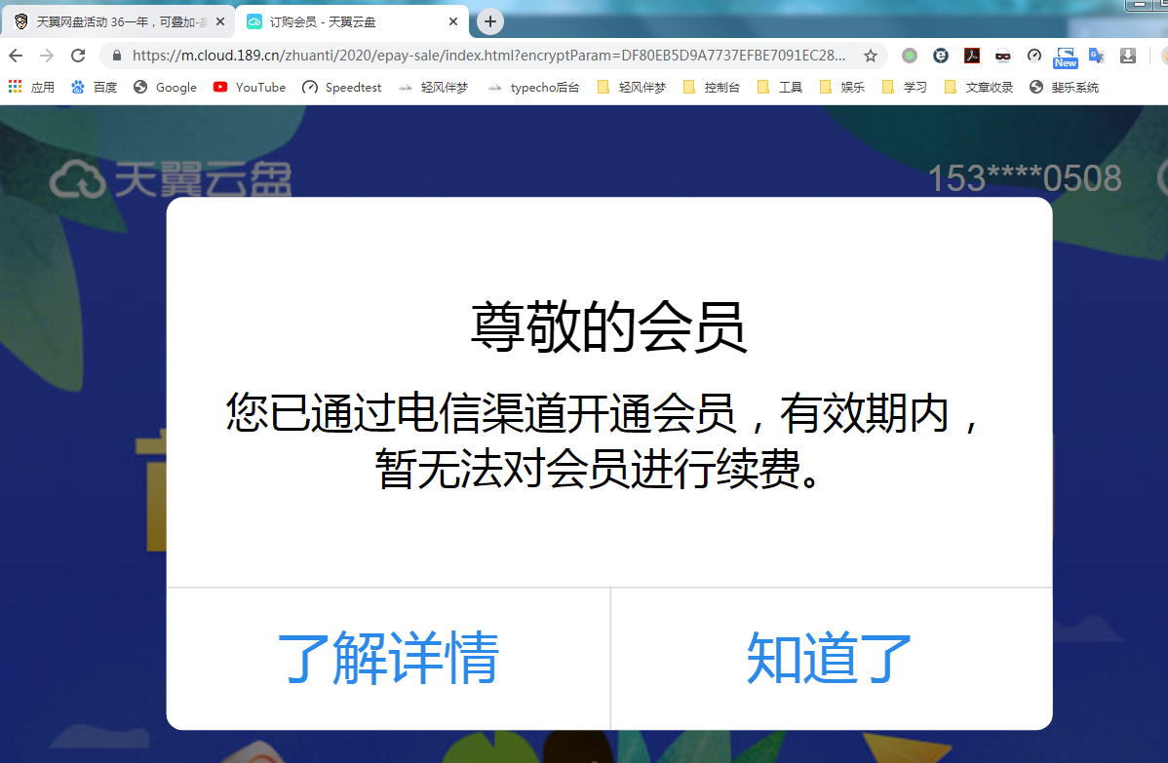Screen dimensions: 1168x763
Task: Click the extension with 'New' badge
Action: tap(1066, 57)
